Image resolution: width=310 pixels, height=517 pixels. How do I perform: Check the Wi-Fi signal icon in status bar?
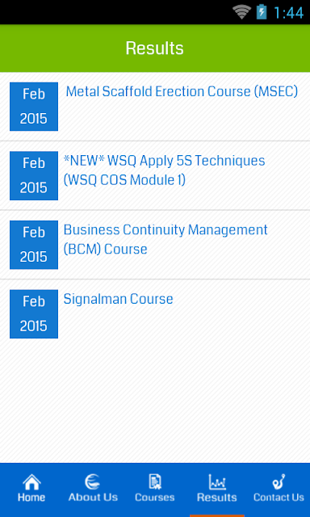pyautogui.click(x=242, y=12)
